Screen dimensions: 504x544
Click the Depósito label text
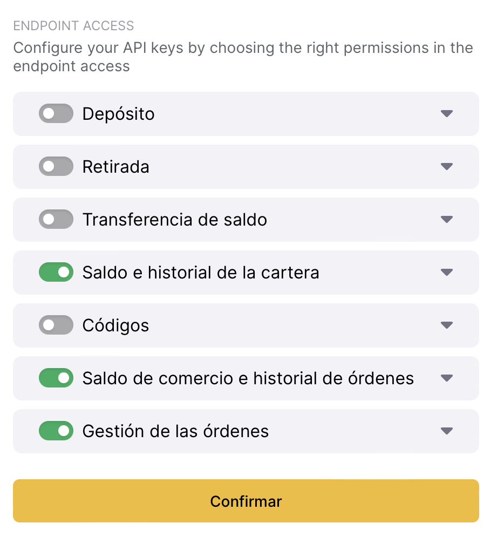[118, 114]
